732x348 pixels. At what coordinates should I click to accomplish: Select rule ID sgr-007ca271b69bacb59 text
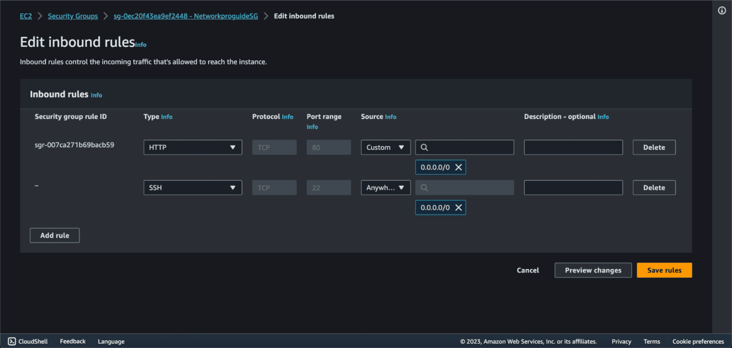click(x=75, y=145)
